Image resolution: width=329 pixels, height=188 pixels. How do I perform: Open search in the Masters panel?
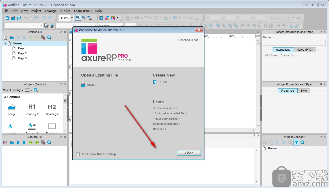pos(49,143)
